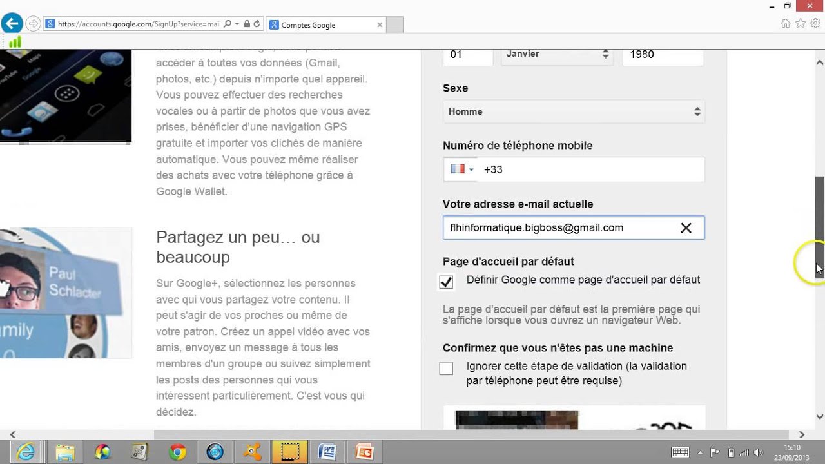
Task: Clear the e-mail field with the X
Action: point(686,228)
